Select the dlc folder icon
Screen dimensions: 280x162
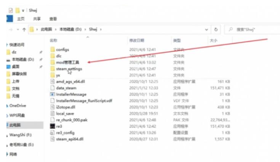(x=52, y=56)
